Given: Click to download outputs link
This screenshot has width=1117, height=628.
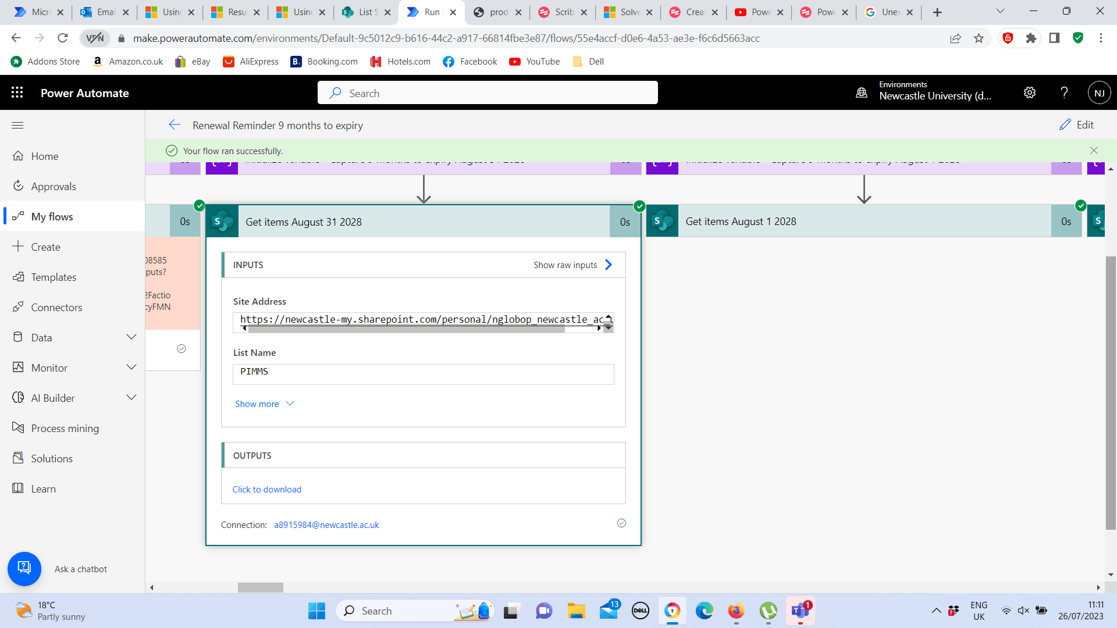Looking at the screenshot, I should click(x=267, y=489).
